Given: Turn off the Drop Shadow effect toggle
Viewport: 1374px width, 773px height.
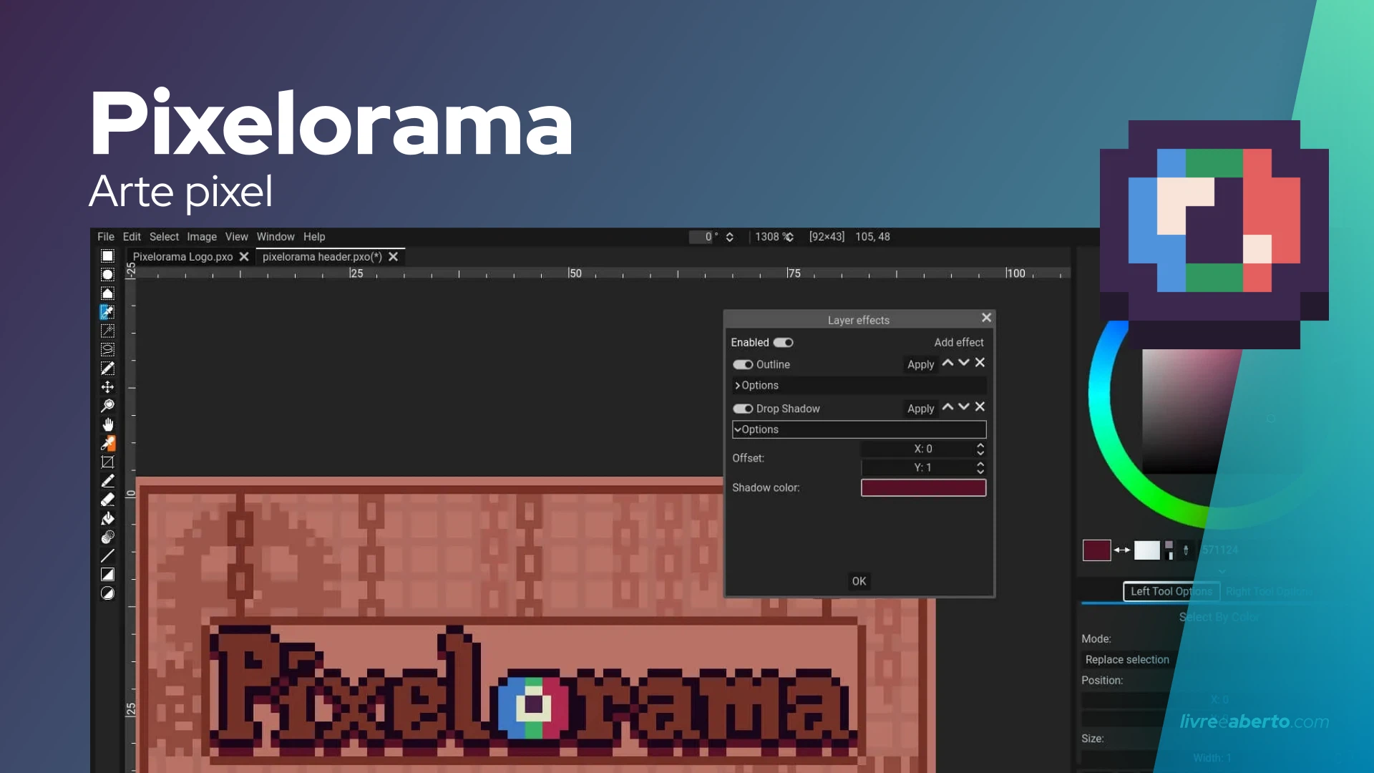Looking at the screenshot, I should tap(742, 409).
